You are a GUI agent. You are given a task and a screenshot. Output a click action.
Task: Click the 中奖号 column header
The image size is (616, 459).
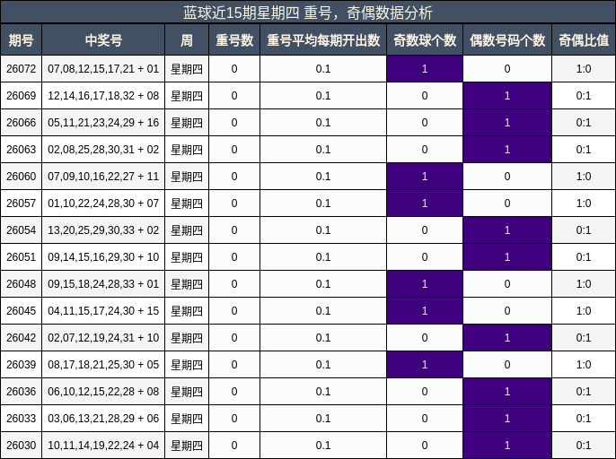[x=103, y=39]
